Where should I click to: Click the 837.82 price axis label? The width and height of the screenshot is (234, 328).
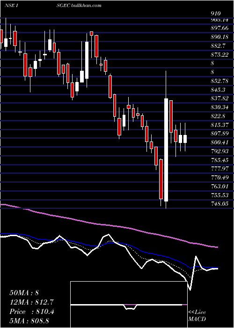pyautogui.click(x=220, y=98)
